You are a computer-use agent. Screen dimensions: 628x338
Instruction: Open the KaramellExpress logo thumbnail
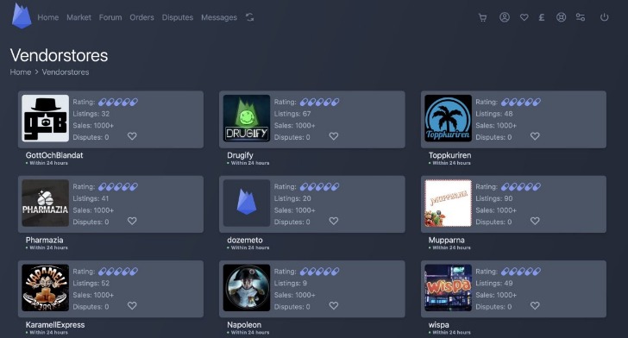[45, 287]
